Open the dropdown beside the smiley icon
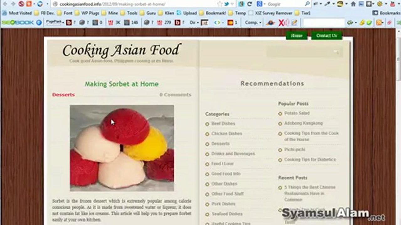Image resolution: width=401 pixels, height=225 pixels. (347, 4)
